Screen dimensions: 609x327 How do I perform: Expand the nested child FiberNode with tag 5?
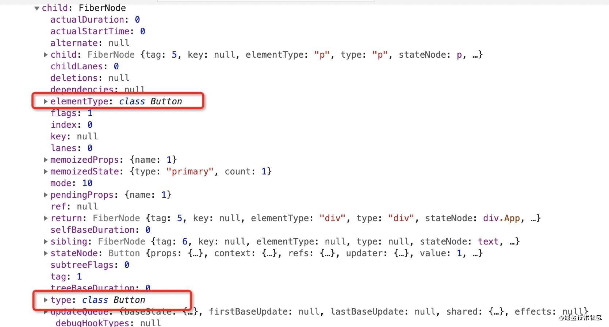pos(46,55)
